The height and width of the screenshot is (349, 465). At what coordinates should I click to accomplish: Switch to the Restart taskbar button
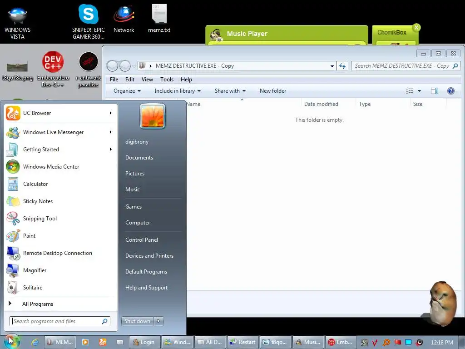(243, 342)
